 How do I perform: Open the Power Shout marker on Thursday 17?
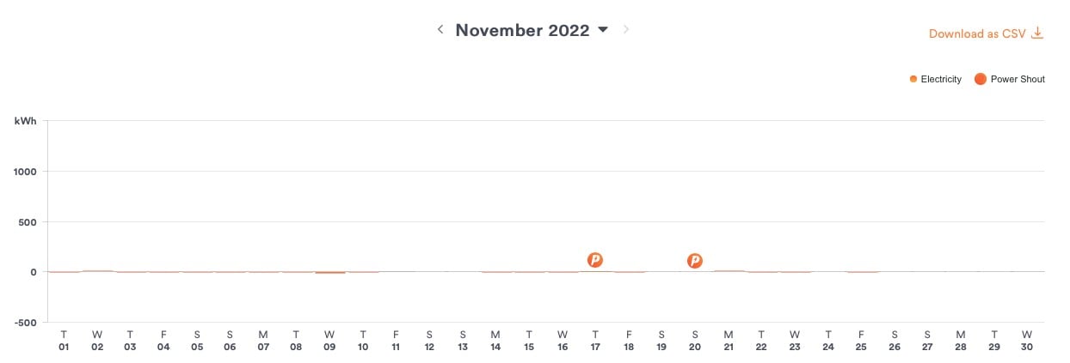[x=595, y=260]
